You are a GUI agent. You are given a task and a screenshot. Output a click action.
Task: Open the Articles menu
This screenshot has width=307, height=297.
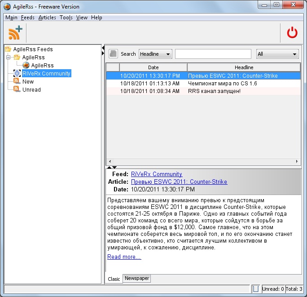point(47,18)
